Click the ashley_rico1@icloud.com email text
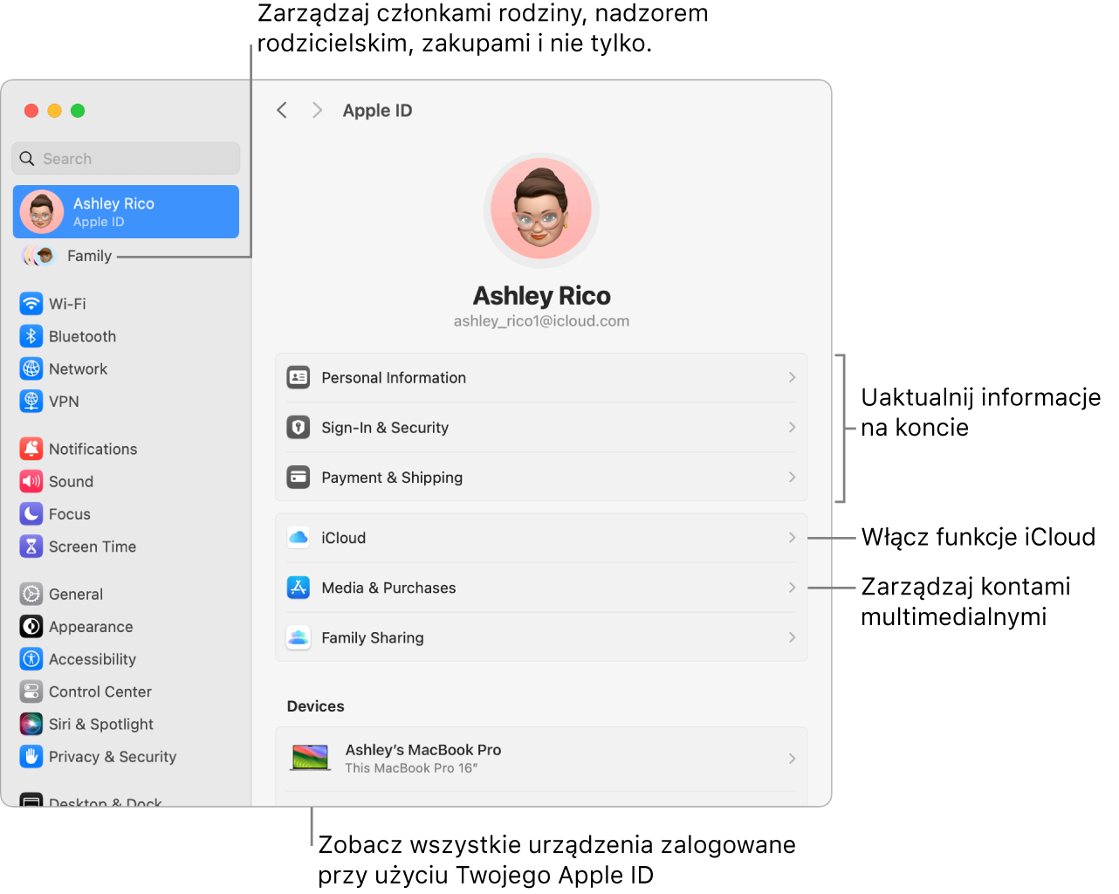The image size is (1119, 894). pyautogui.click(x=541, y=321)
